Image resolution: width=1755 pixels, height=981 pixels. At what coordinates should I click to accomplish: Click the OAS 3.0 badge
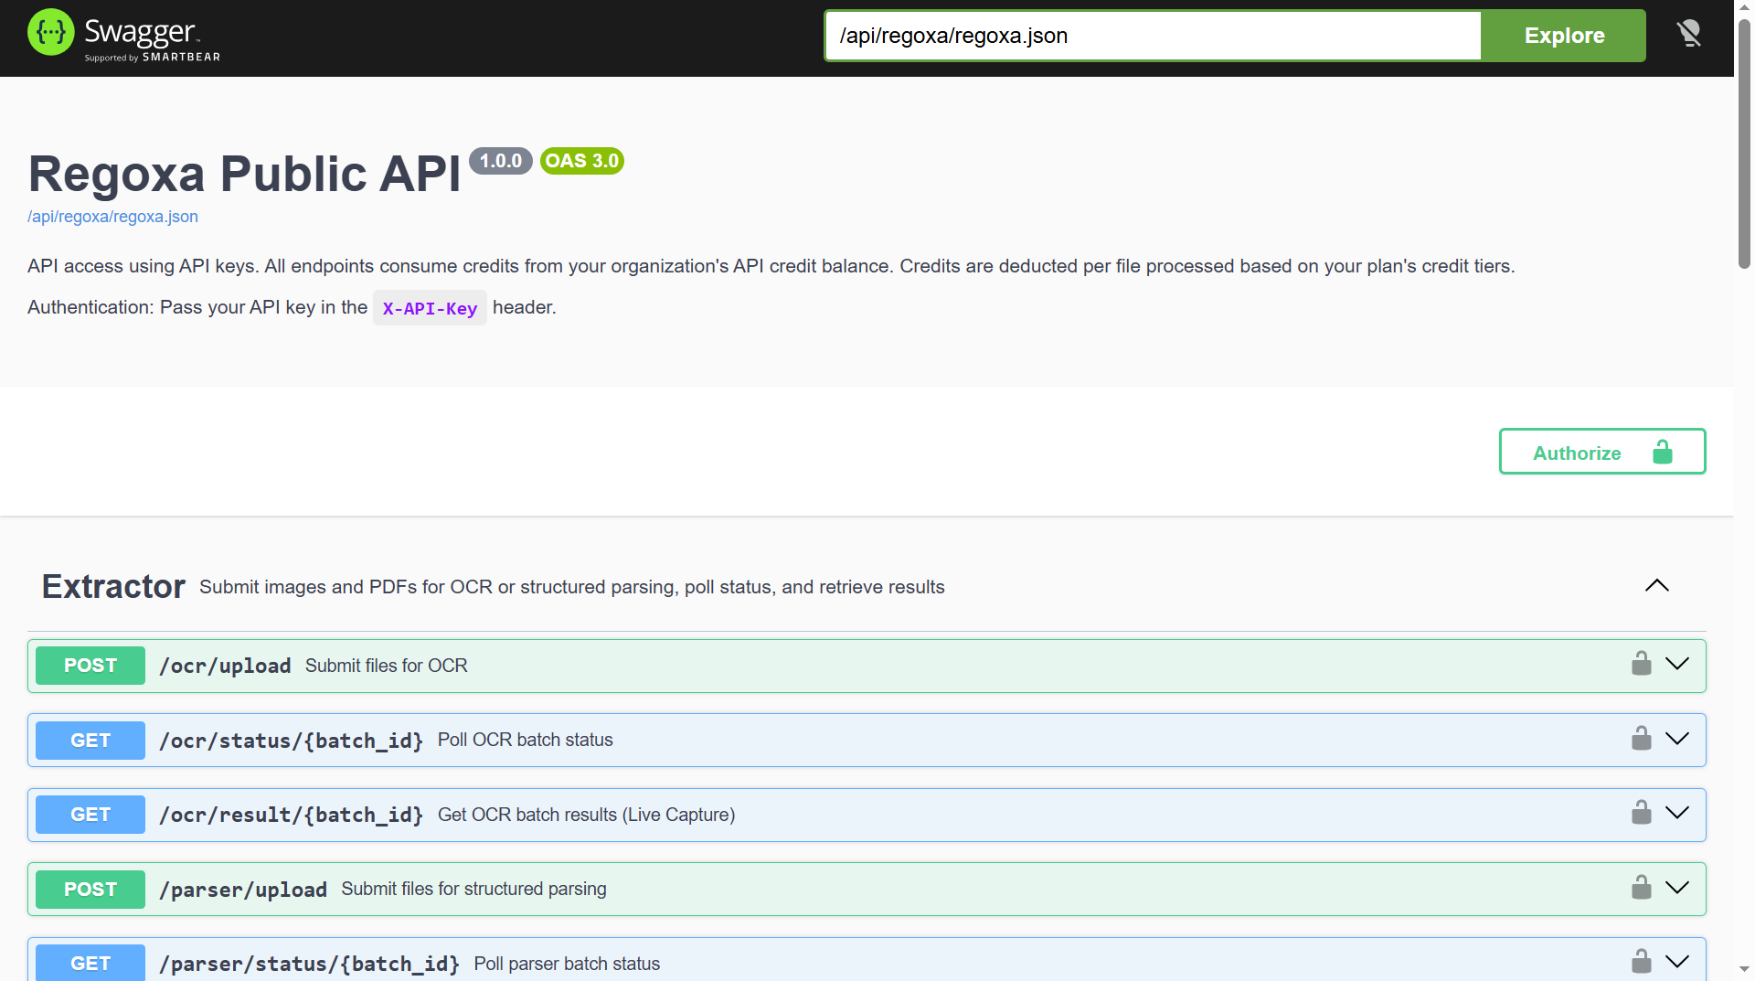click(x=582, y=161)
